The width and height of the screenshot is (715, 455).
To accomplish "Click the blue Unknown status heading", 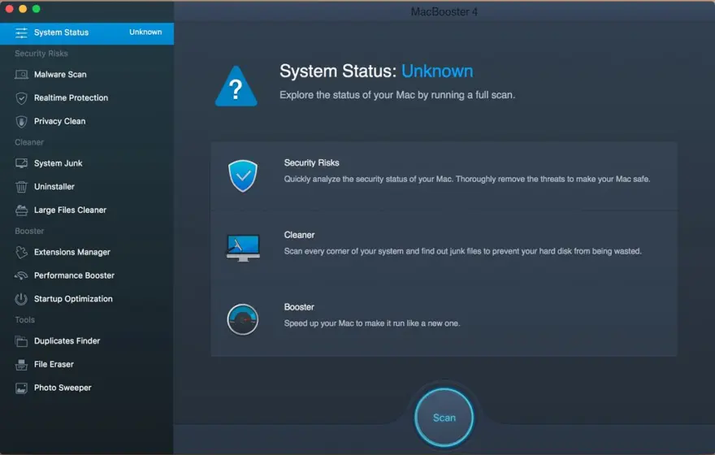I will [x=437, y=71].
